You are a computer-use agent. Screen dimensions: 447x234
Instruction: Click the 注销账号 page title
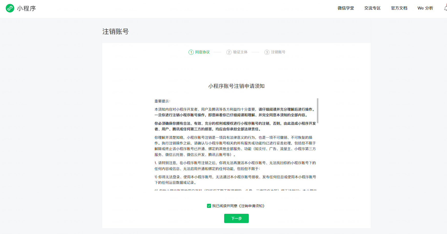pyautogui.click(x=116, y=31)
